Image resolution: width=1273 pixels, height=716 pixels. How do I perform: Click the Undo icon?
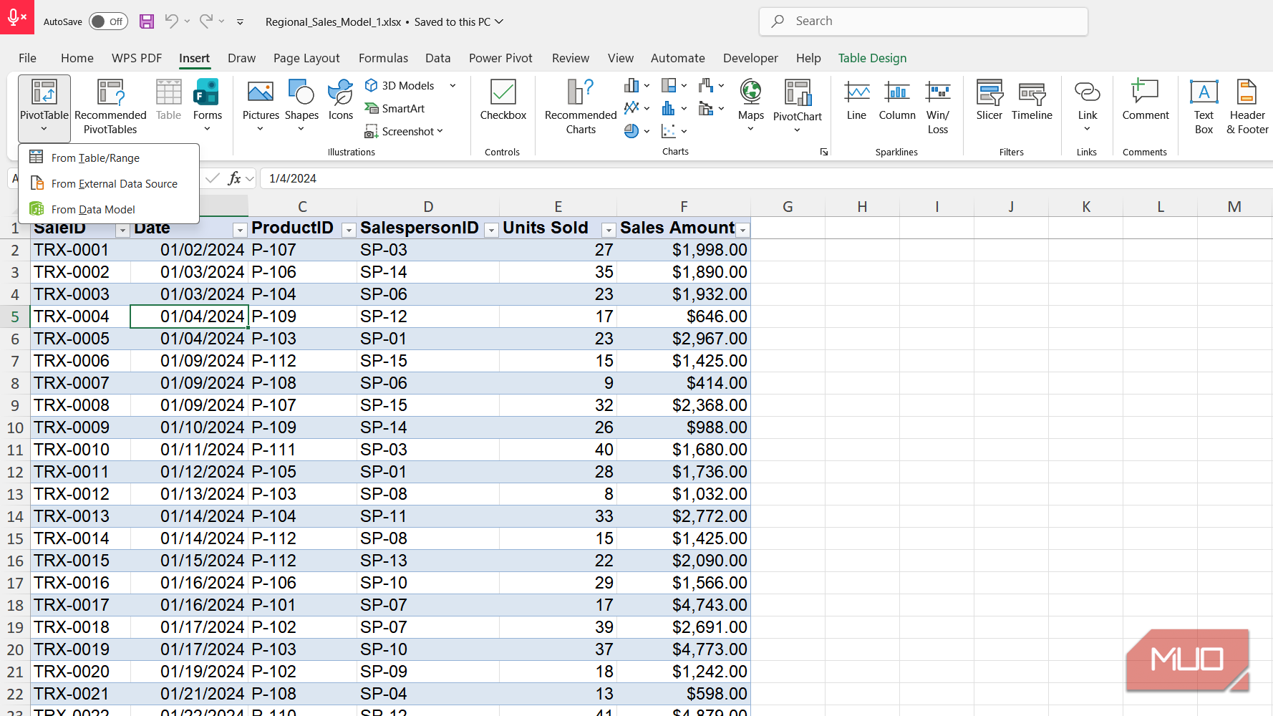pyautogui.click(x=171, y=21)
